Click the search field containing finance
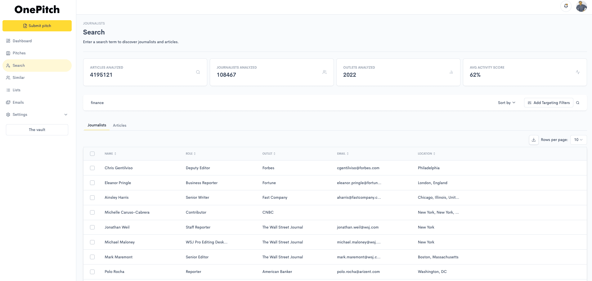Image resolution: width=592 pixels, height=281 pixels. point(289,103)
